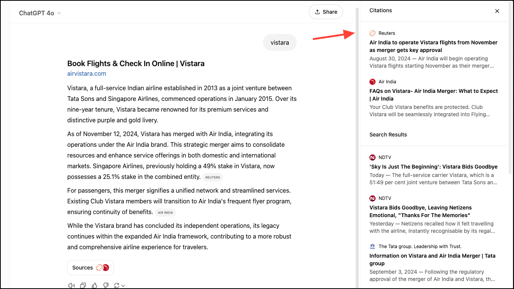The width and height of the screenshot is (514, 289).
Task: Click the Search Results section heading
Action: pos(388,135)
